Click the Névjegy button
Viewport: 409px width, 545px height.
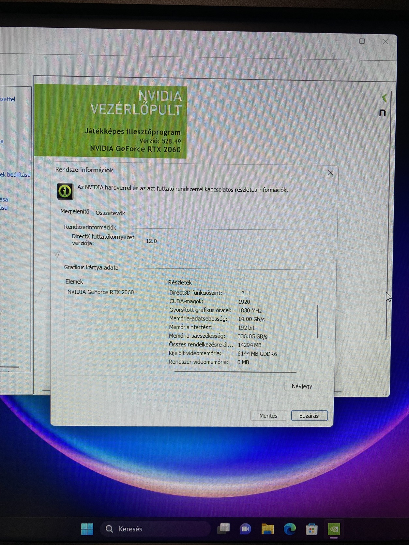point(302,386)
